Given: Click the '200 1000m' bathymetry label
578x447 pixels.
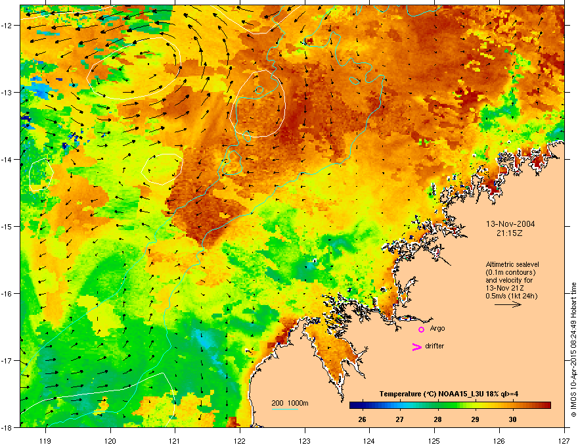Looking at the screenshot, I should tap(290, 403).
